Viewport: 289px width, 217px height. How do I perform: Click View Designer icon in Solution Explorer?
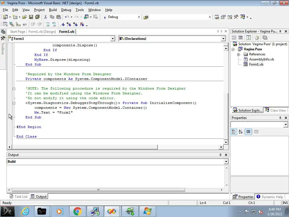[x=240, y=38]
